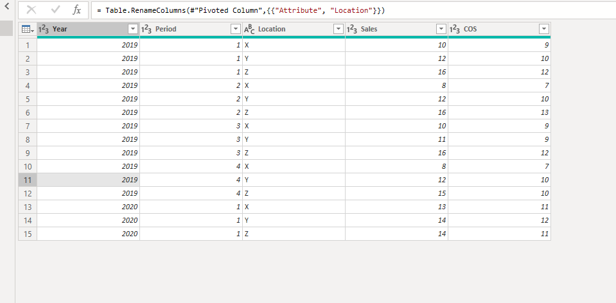Open Year column filter dropdown
Viewport: 616px width, 303px height.
click(133, 29)
